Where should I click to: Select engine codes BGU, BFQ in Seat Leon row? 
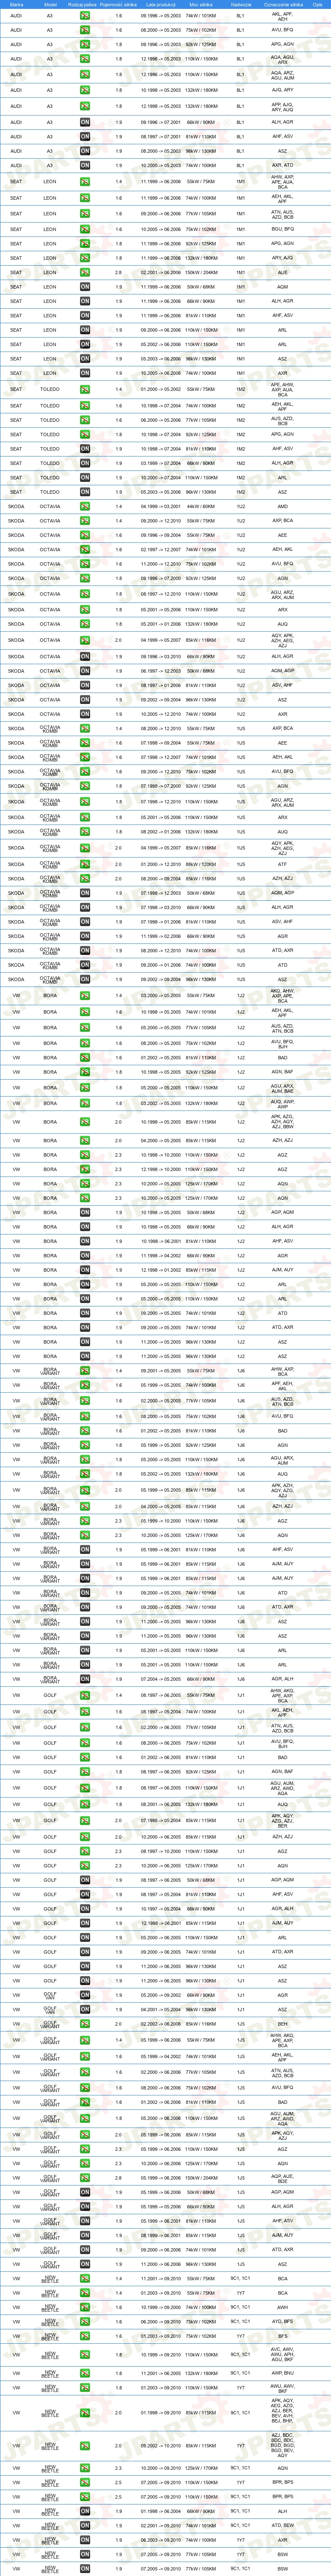tap(283, 229)
